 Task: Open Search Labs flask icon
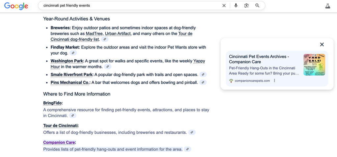pos(327,6)
